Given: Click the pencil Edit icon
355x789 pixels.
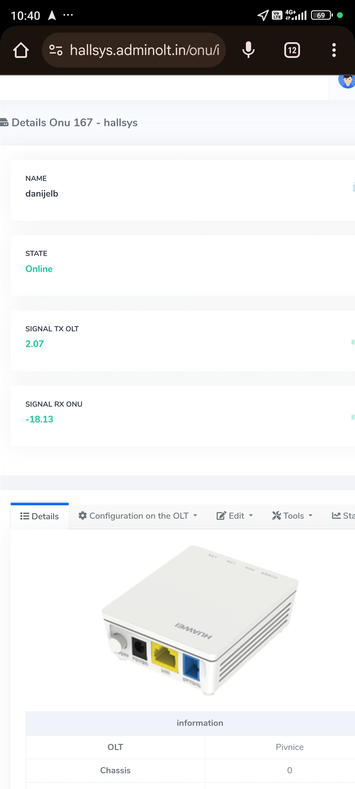Looking at the screenshot, I should pyautogui.click(x=221, y=516).
